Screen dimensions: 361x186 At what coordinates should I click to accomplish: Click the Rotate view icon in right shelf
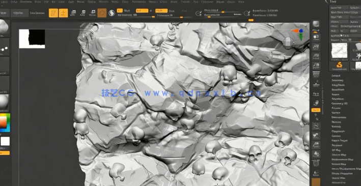click(316, 154)
